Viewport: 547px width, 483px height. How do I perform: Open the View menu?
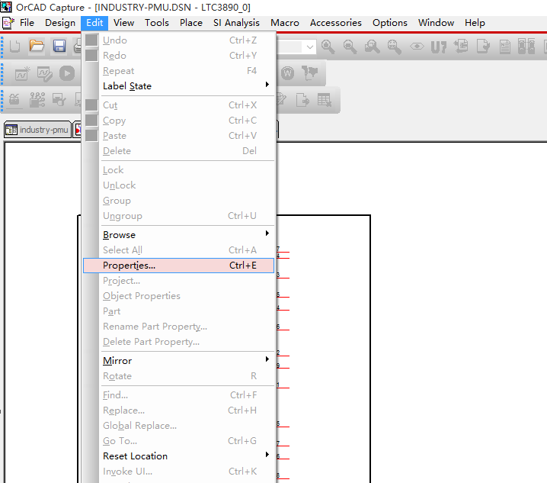pos(123,23)
